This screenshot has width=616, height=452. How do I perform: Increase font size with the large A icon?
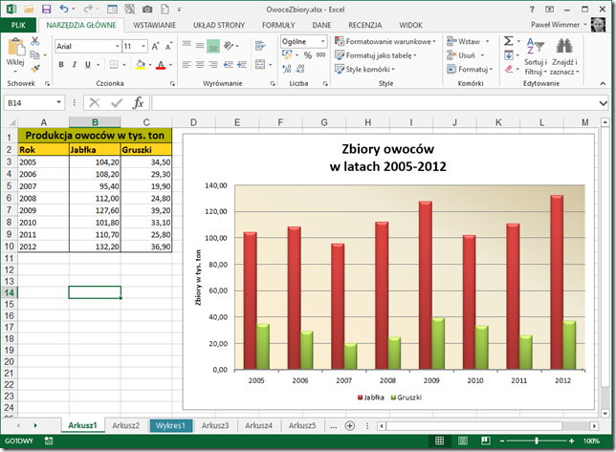[x=156, y=46]
